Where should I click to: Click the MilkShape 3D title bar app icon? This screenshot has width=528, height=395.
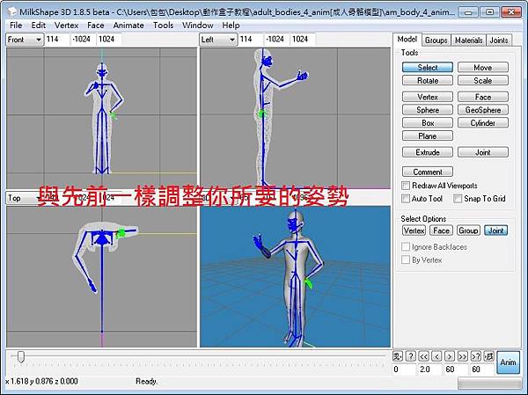(x=12, y=12)
